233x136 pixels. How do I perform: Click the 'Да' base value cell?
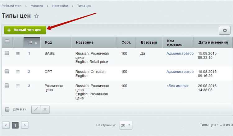tap(143, 54)
